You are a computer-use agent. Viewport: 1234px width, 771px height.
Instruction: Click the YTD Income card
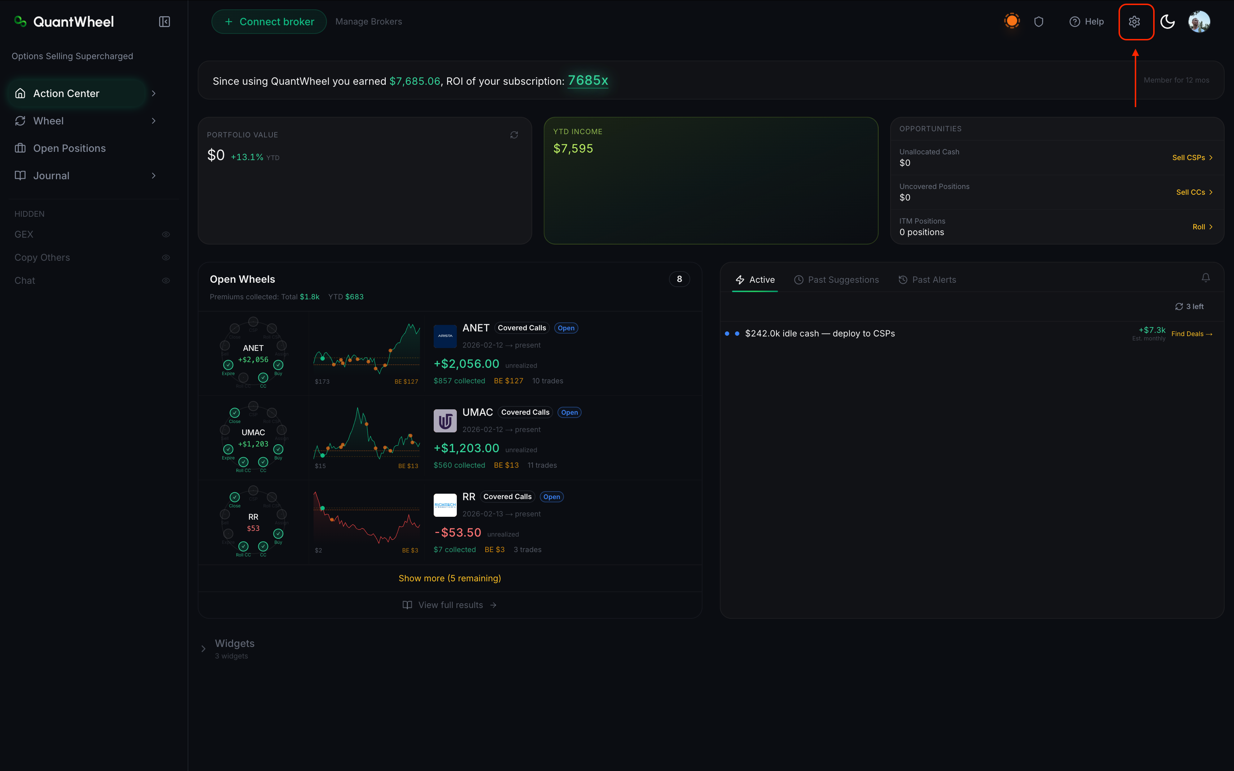710,181
